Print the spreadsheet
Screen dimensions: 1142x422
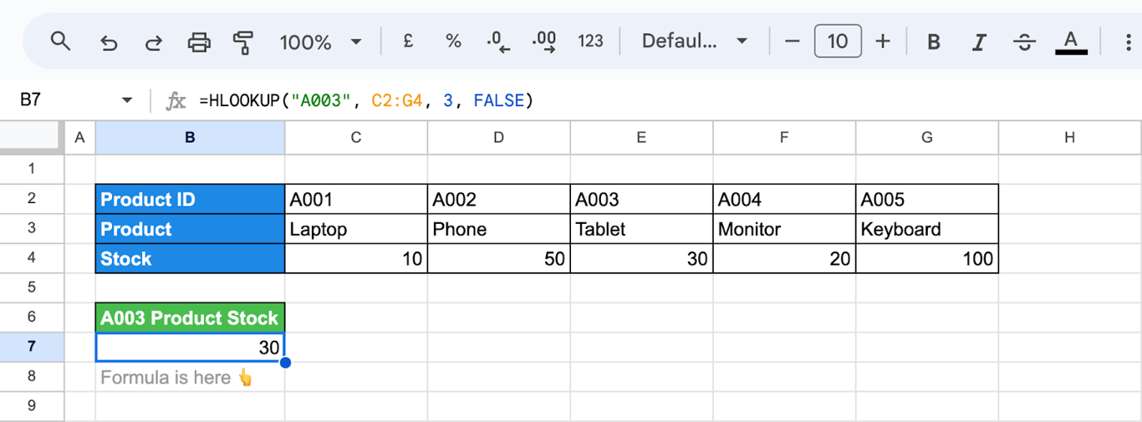pyautogui.click(x=199, y=42)
